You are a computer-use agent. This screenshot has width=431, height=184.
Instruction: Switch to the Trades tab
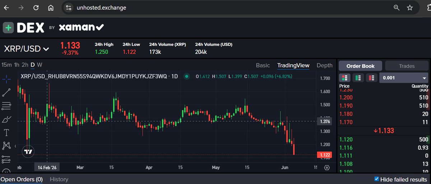[407, 66]
